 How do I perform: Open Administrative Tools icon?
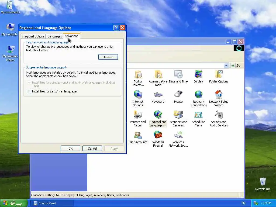pyautogui.click(x=158, y=75)
